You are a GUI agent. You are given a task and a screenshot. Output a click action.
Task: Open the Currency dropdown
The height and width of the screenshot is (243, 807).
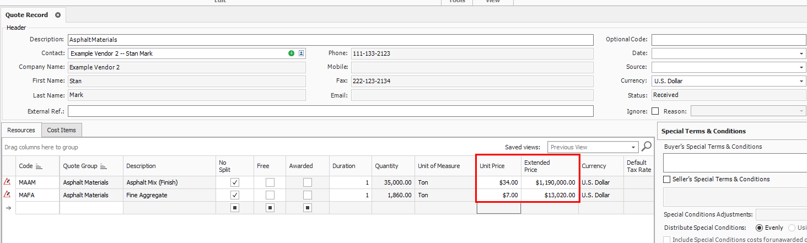point(801,81)
